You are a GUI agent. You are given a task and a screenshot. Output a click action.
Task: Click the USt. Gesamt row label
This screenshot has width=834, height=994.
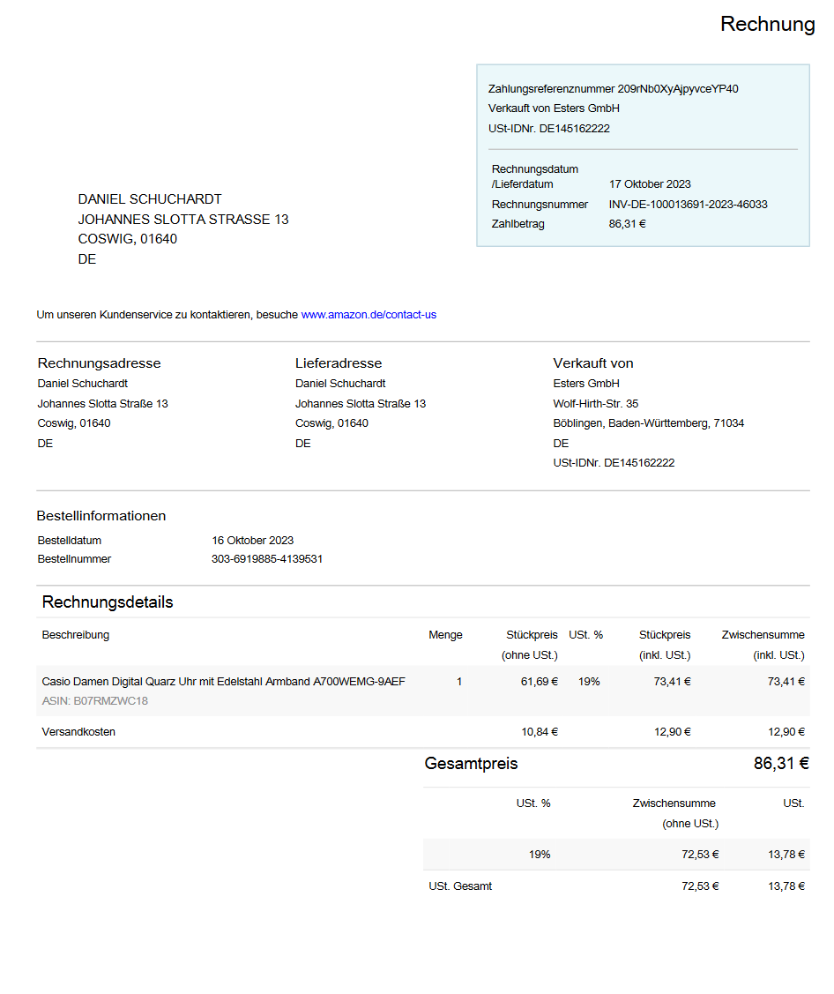click(x=460, y=886)
